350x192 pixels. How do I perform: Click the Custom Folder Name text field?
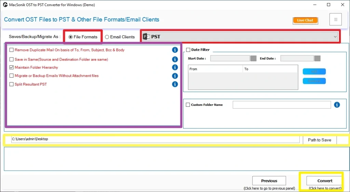tap(282, 105)
